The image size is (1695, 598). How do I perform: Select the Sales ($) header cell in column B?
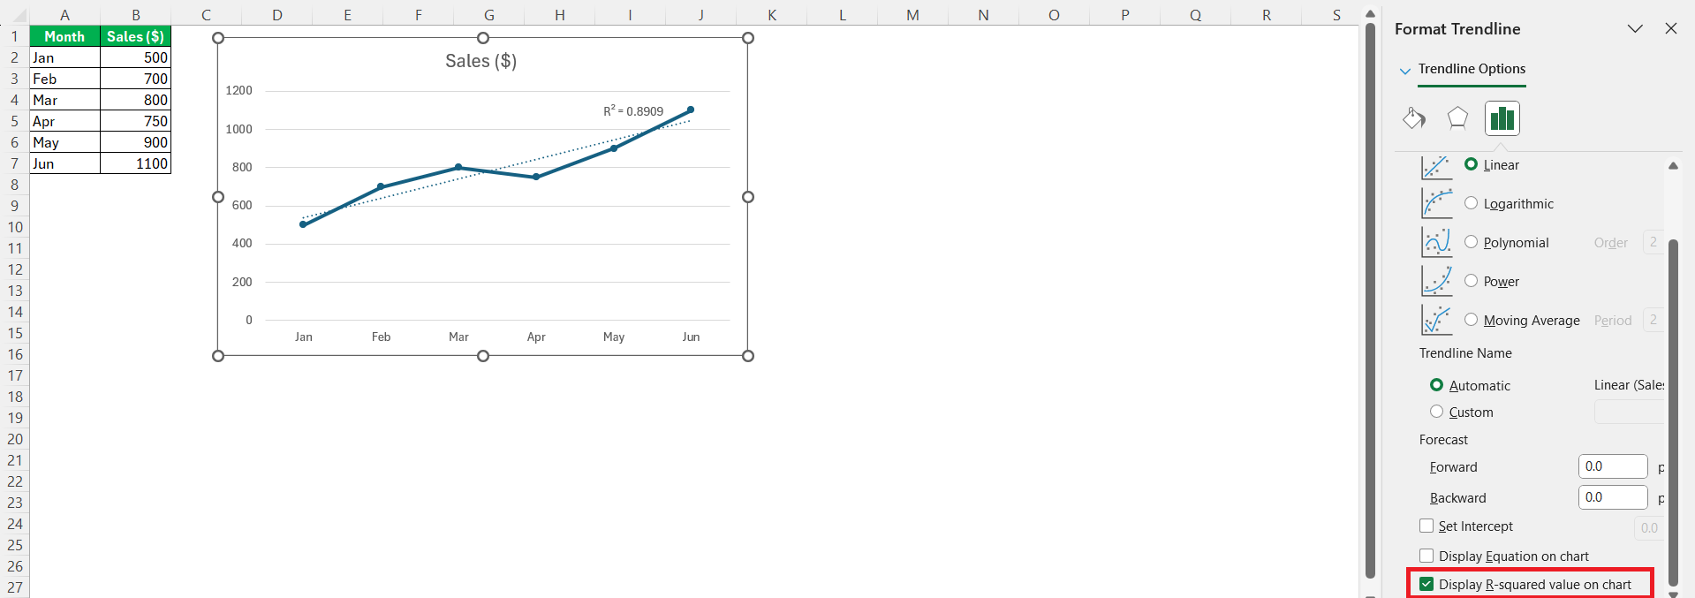(135, 36)
